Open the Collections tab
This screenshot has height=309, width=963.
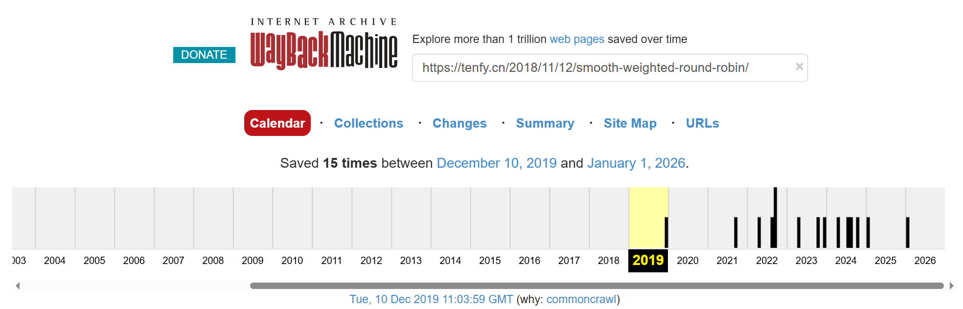coord(368,123)
